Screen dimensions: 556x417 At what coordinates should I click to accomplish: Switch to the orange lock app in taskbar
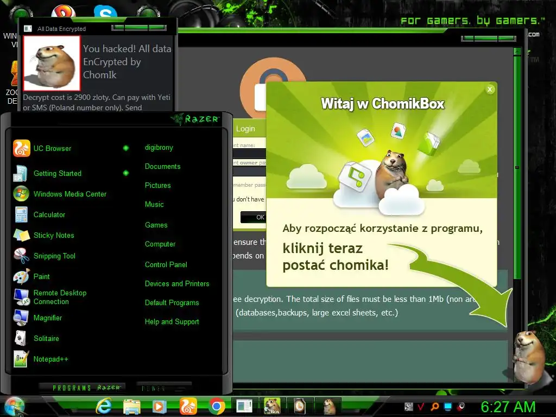click(x=300, y=406)
